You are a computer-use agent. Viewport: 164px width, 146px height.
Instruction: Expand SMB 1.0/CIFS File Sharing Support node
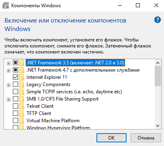pos(8,99)
